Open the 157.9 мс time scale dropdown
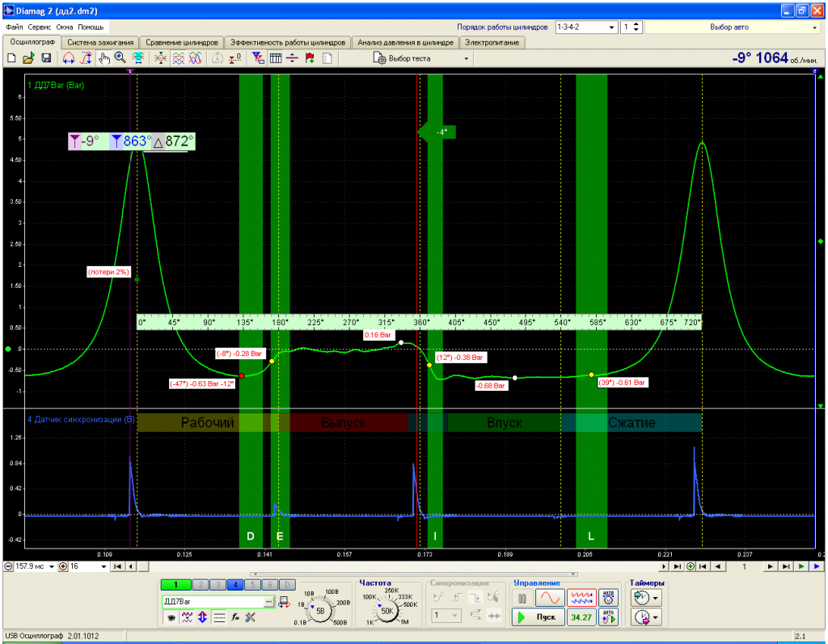Screen dimensions: 828x644 (51, 566)
